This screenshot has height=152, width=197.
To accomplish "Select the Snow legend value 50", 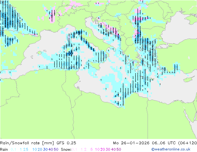I will tap(119, 150).
